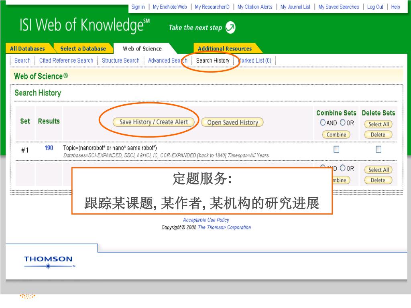
Task: Open Structure Search
Action: (121, 61)
